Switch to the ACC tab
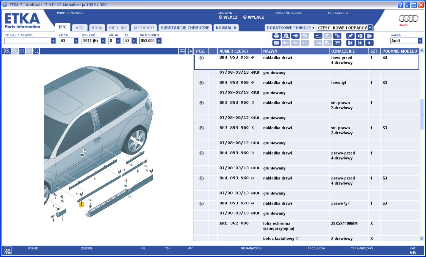The height and width of the screenshot is (257, 426). pos(80,28)
